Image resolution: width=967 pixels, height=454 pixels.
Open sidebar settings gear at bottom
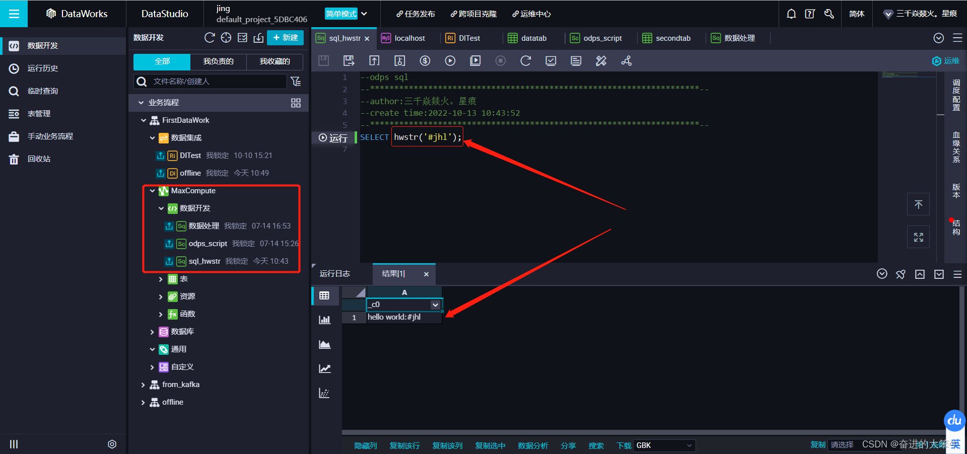point(112,444)
